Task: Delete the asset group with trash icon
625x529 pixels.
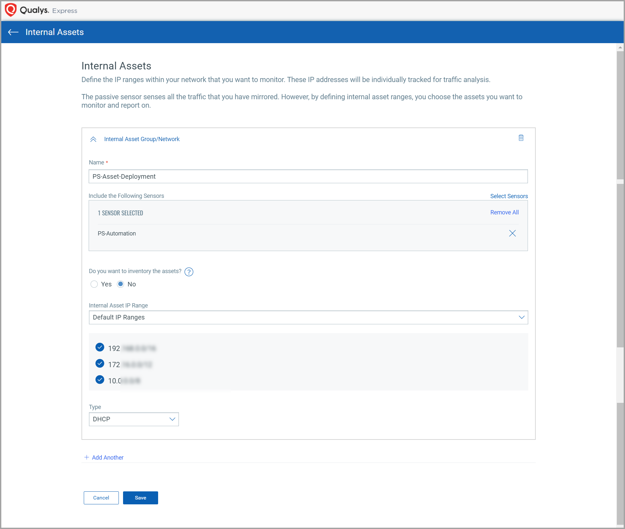Action: [x=521, y=138]
